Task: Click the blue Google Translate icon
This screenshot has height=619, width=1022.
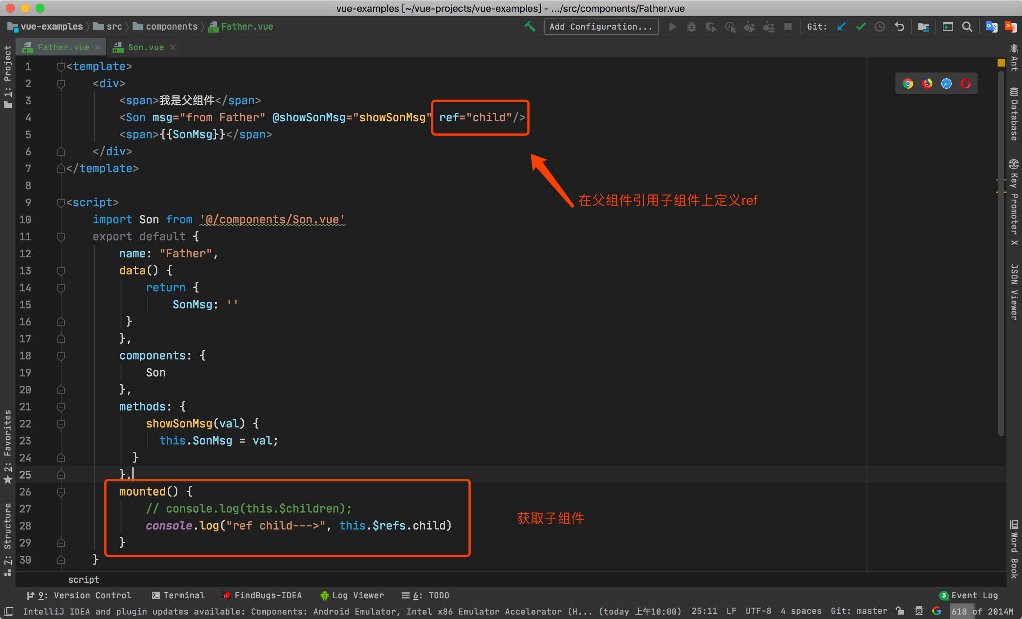Action: 991,27
